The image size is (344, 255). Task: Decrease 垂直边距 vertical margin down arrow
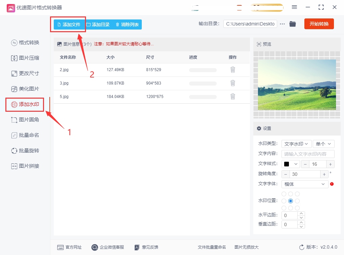(x=301, y=226)
